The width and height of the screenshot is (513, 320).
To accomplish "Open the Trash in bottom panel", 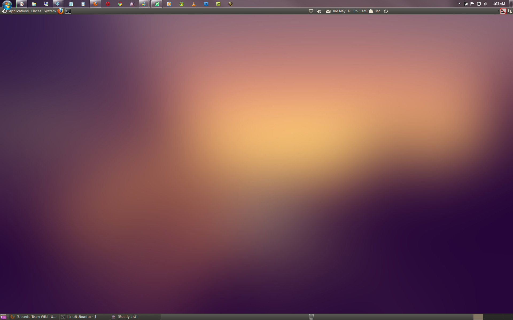I will pos(311,317).
